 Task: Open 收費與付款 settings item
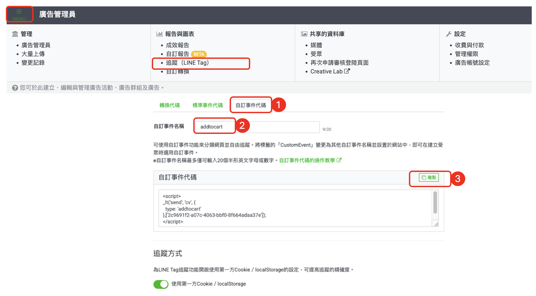click(470, 45)
